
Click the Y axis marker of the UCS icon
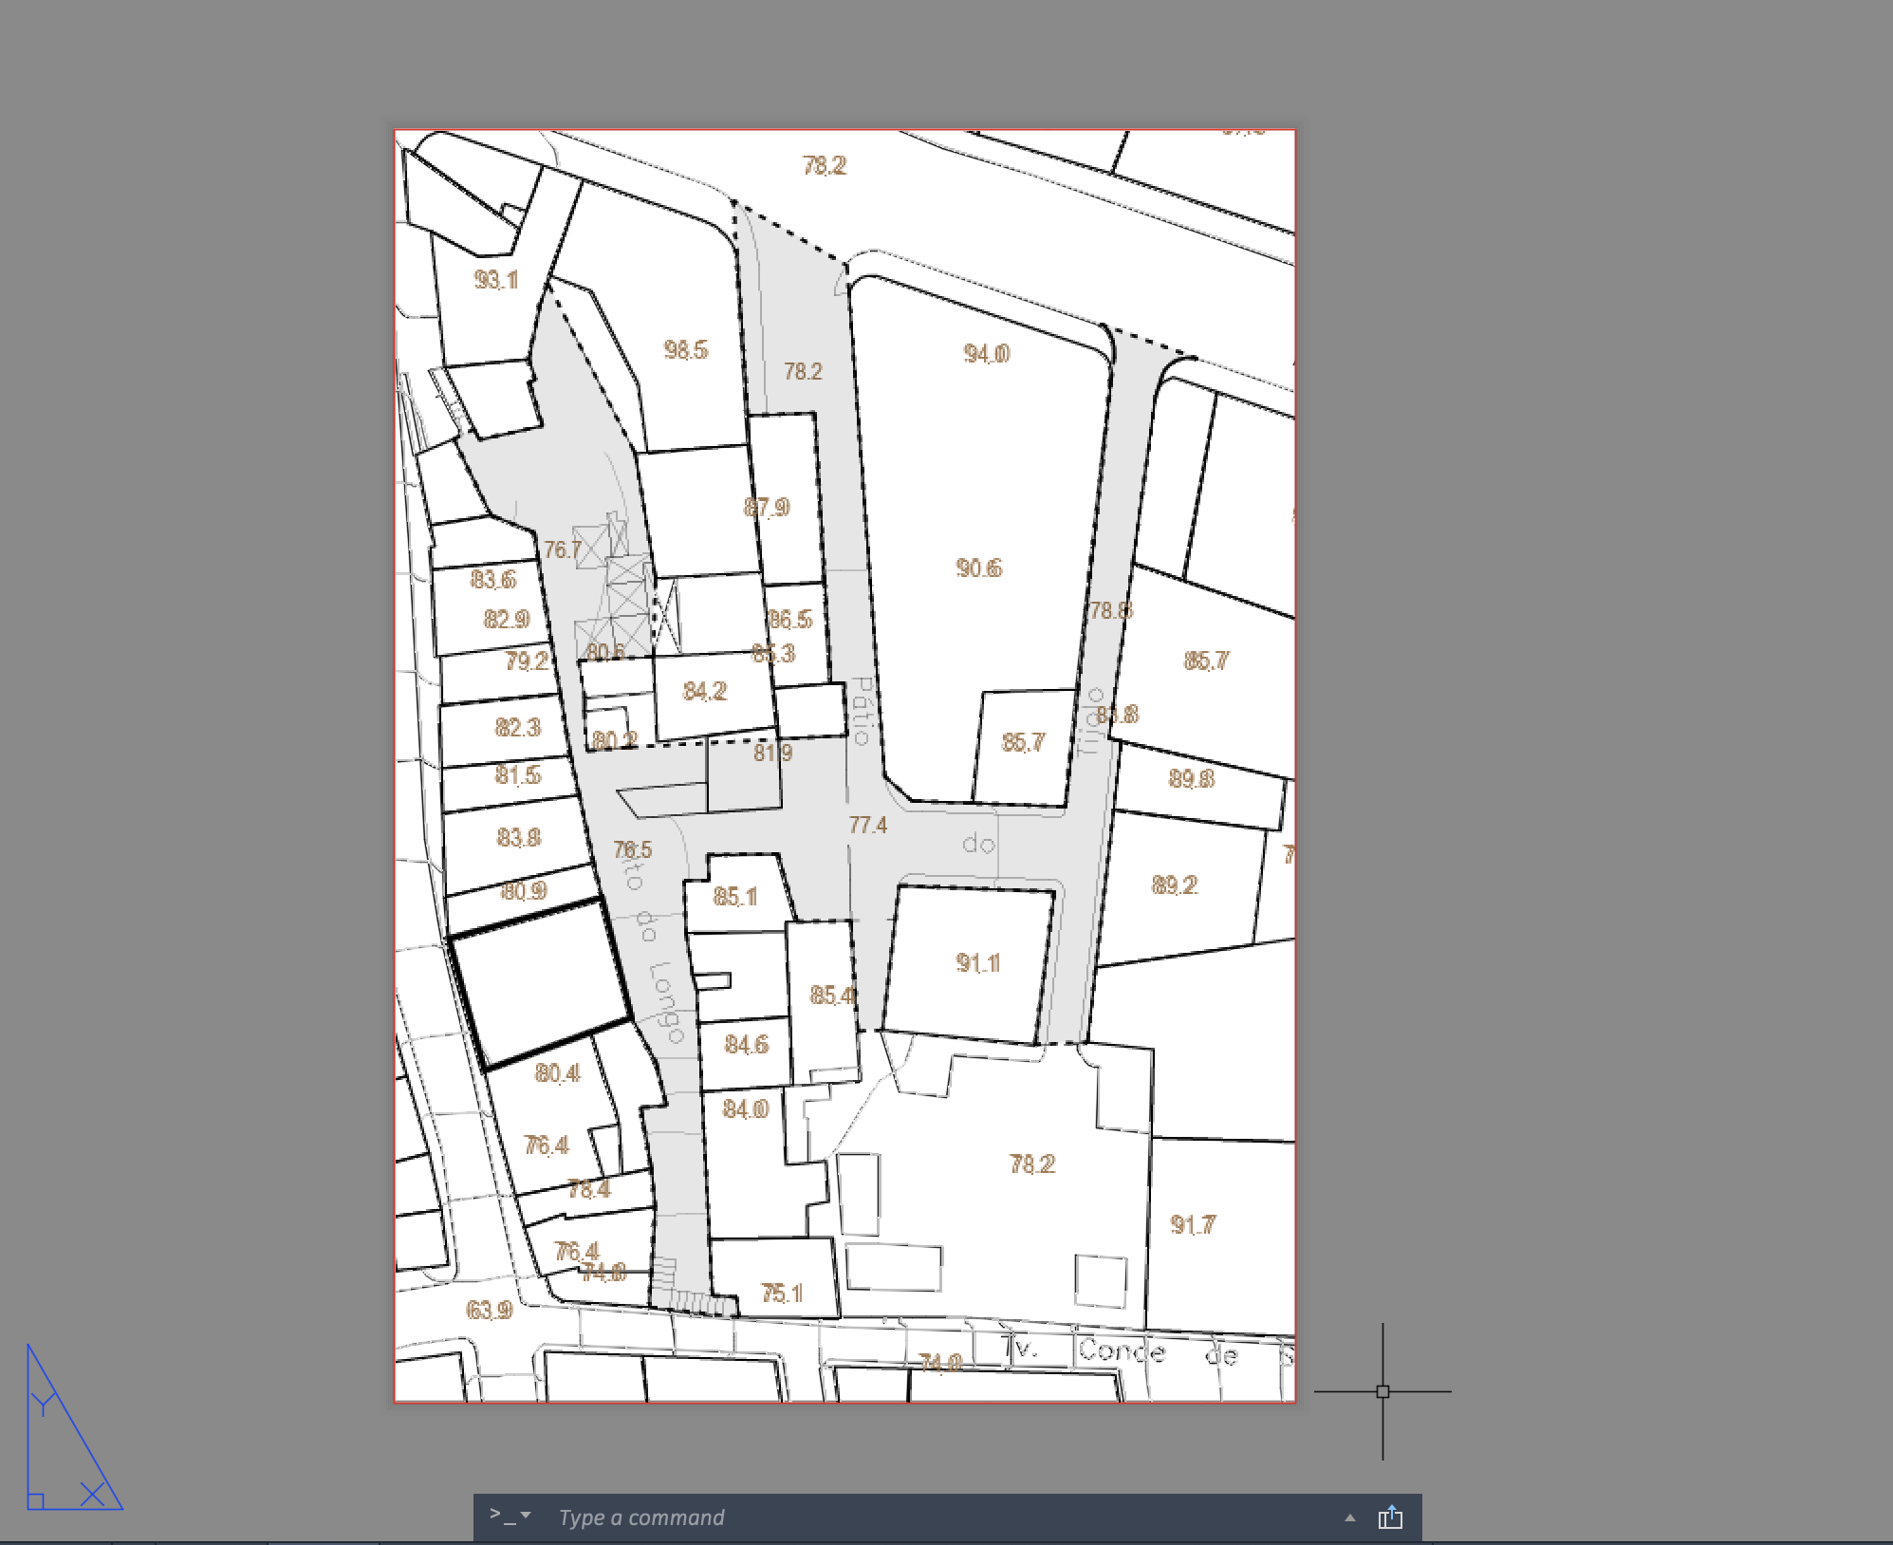(x=43, y=1403)
